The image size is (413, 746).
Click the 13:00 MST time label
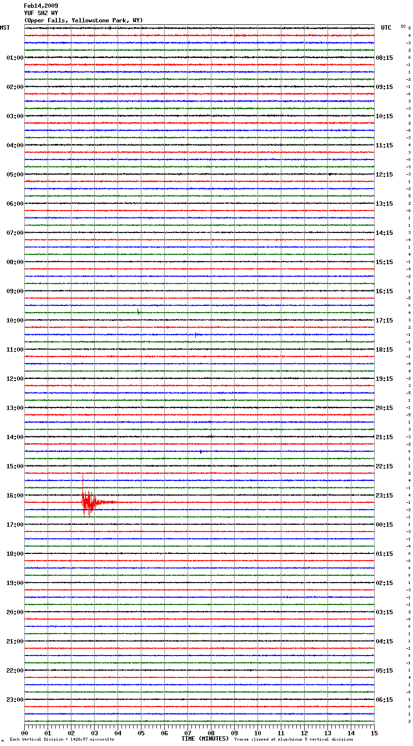pyautogui.click(x=15, y=408)
